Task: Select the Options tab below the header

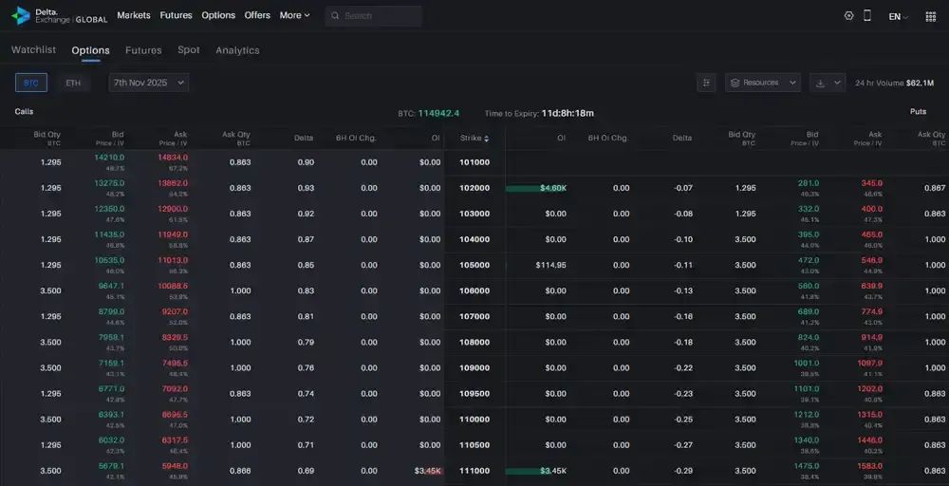Action: tap(91, 50)
